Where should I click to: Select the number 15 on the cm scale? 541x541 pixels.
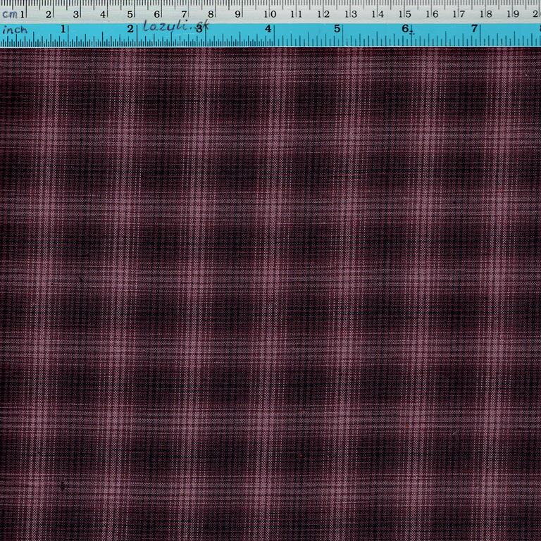pos(405,15)
